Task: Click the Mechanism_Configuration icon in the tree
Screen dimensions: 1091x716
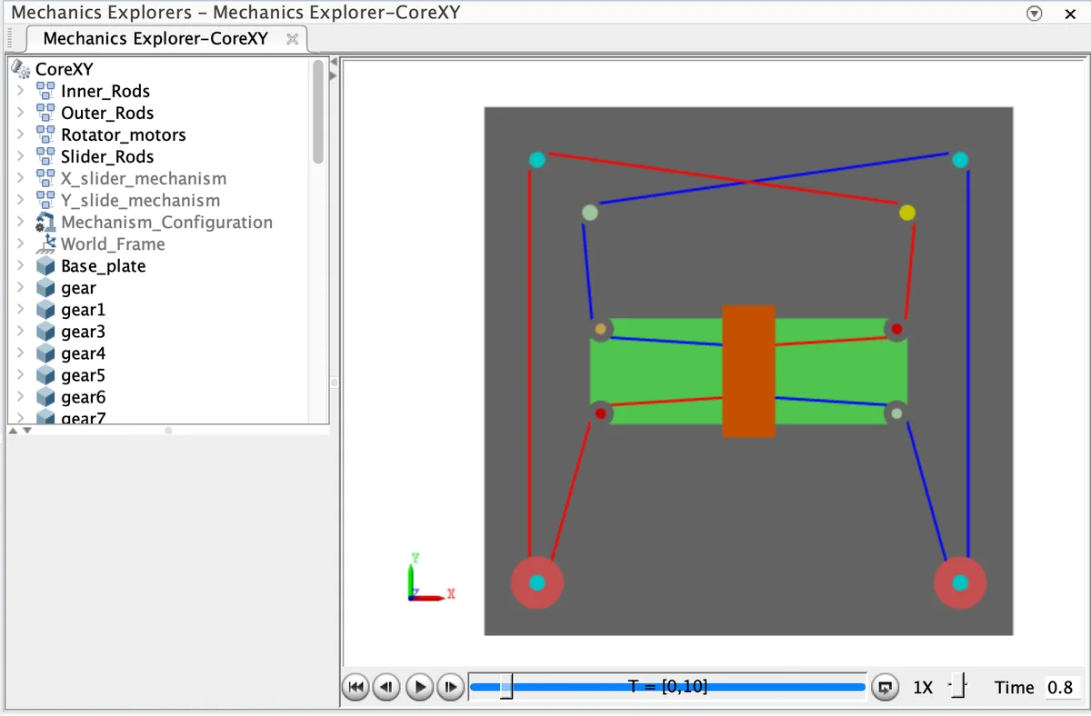Action: tap(45, 223)
